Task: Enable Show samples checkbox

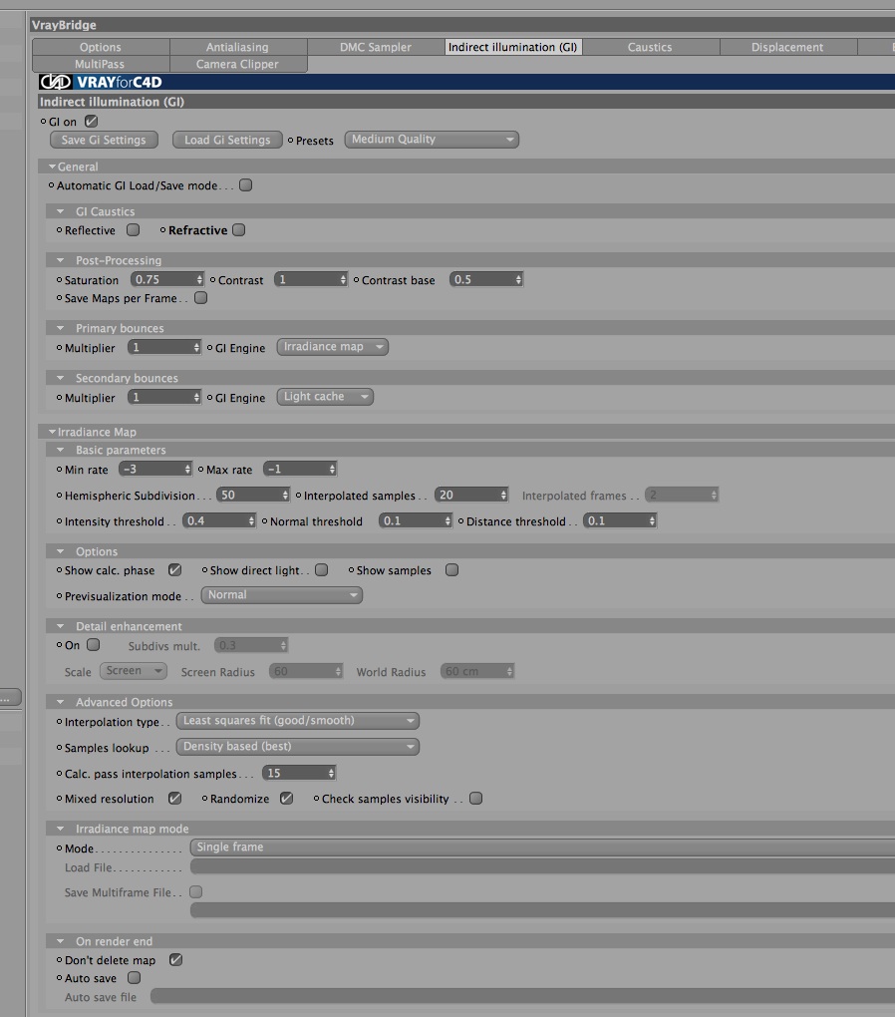Action: pyautogui.click(x=452, y=570)
